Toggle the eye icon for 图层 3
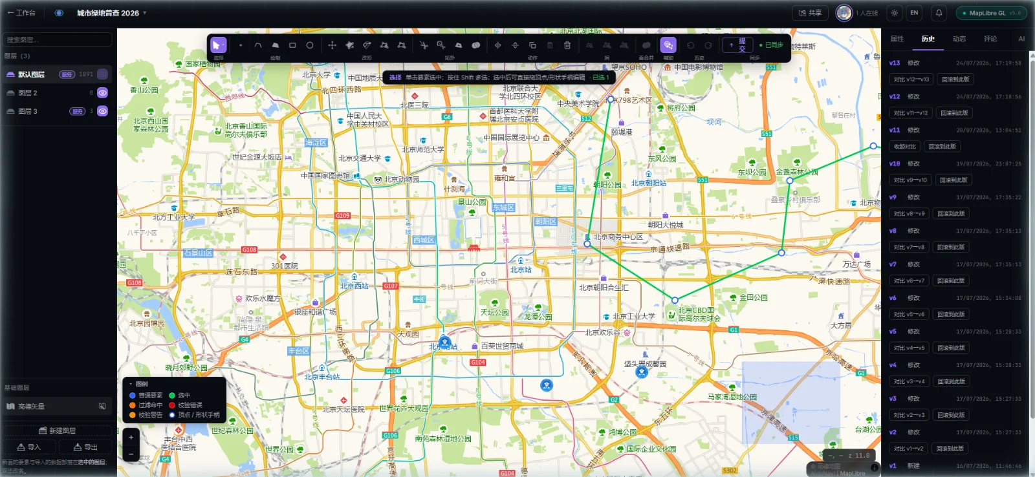This screenshot has height=477, width=1035. click(x=102, y=111)
